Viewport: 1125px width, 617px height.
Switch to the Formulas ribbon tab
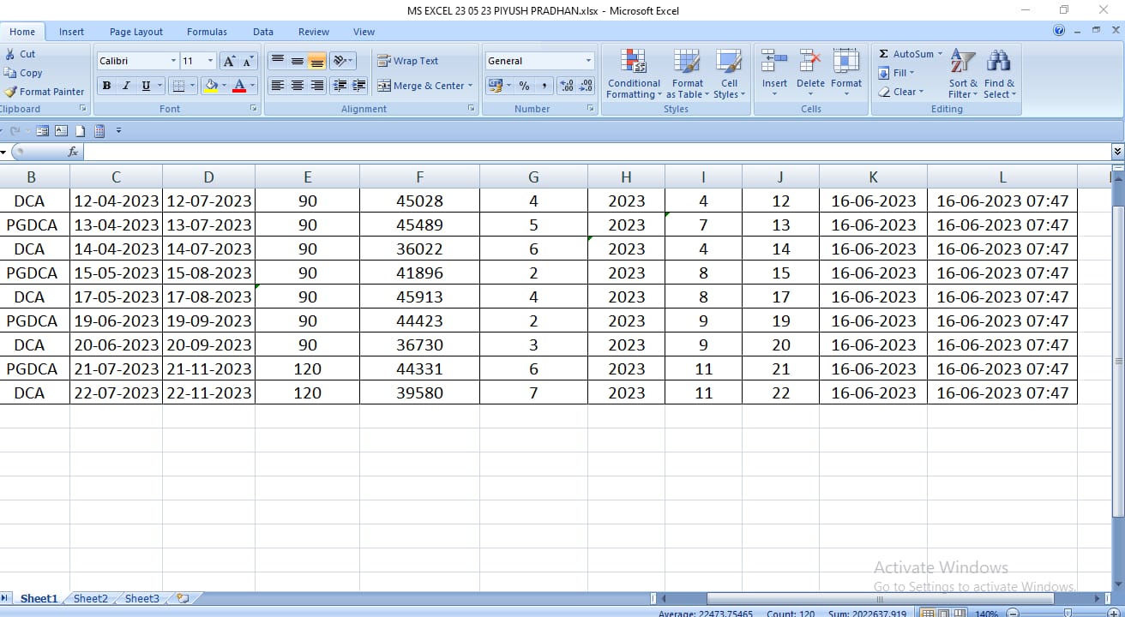click(x=207, y=32)
